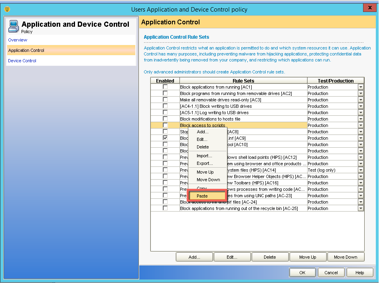Enable the recycle bin [AC-25] rule checkbox

[x=165, y=208]
